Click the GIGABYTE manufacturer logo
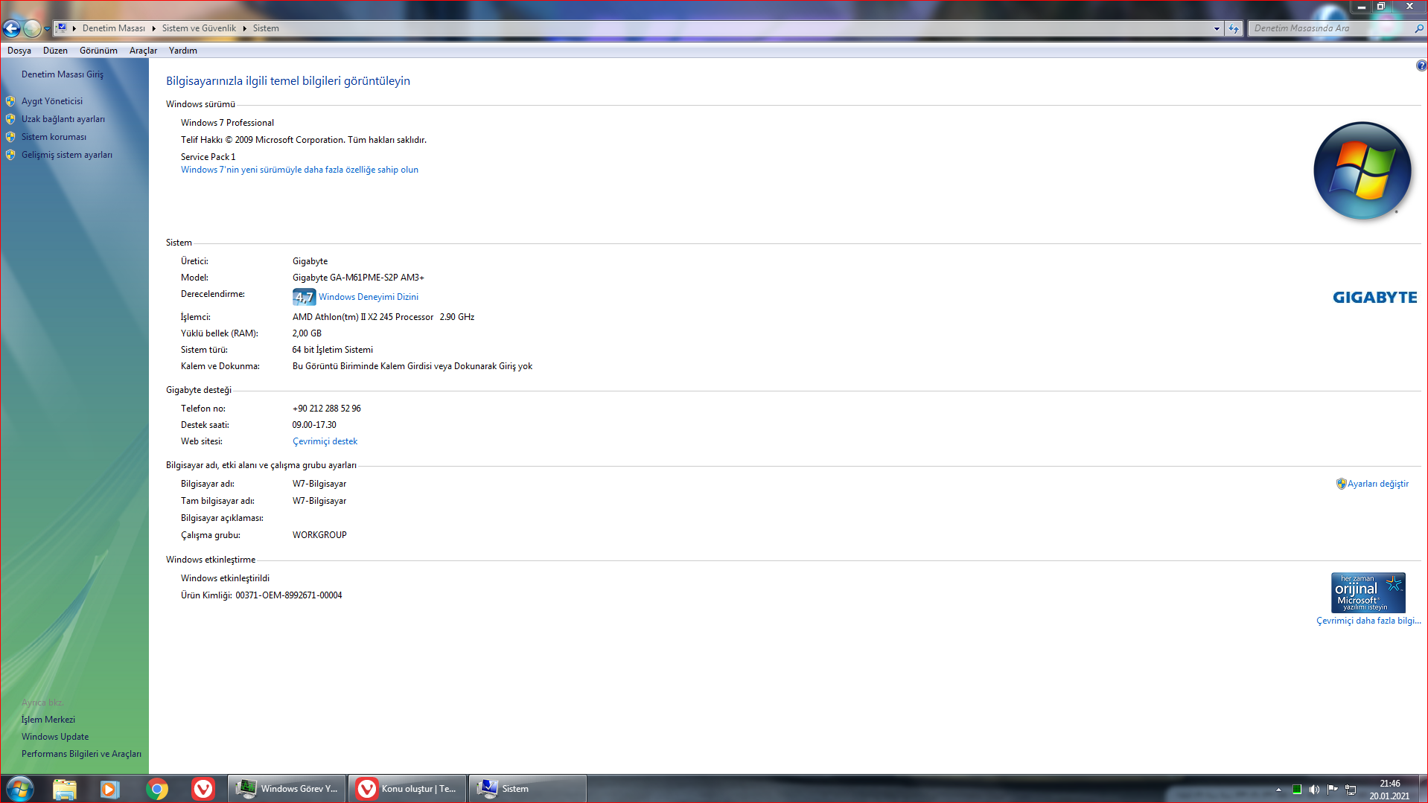 (1374, 298)
